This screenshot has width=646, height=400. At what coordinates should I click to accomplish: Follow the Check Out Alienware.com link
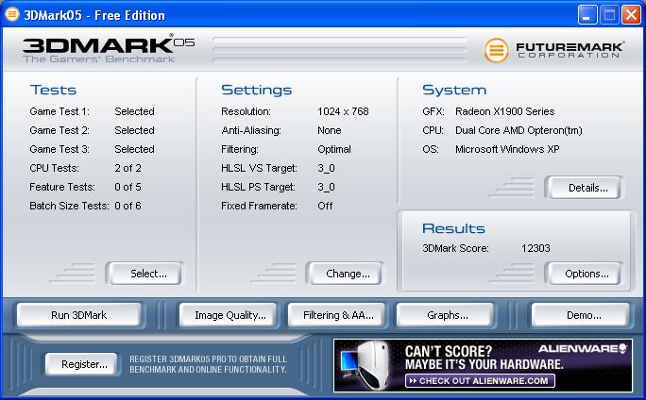478,381
